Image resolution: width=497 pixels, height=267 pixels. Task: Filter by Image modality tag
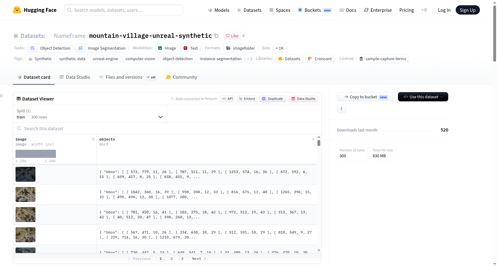[167, 48]
